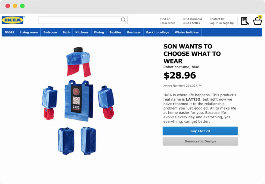Open the IDEAS menu item
Image resolution: width=265 pixels, height=184 pixels.
coord(9,32)
